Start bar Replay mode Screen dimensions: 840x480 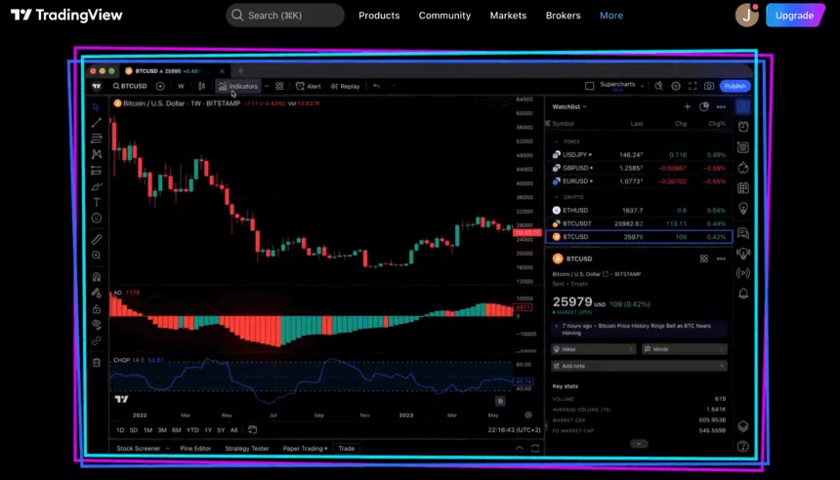tap(345, 86)
